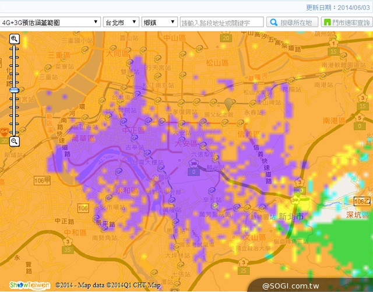Open the 4G+3G預估涵蓋範圍圖 coverage dropdown
The image size is (373, 292).
coord(50,22)
